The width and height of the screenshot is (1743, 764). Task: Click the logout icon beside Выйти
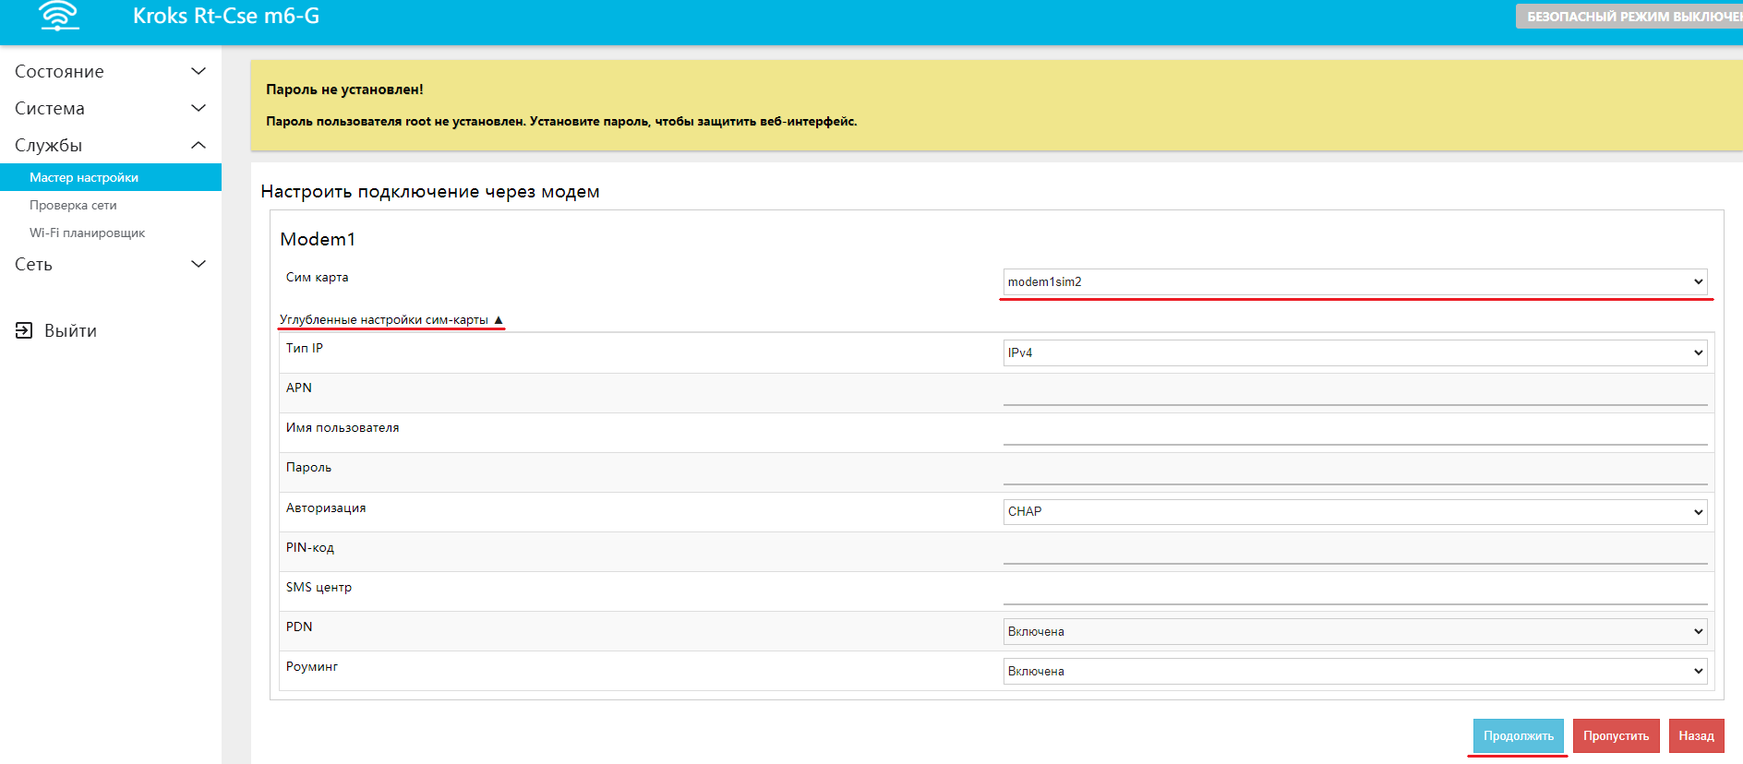24,330
